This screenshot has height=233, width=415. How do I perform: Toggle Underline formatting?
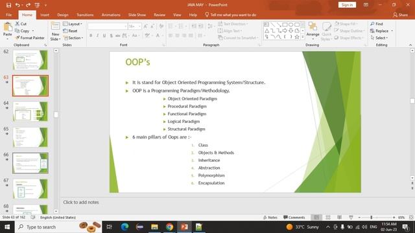(x=104, y=36)
